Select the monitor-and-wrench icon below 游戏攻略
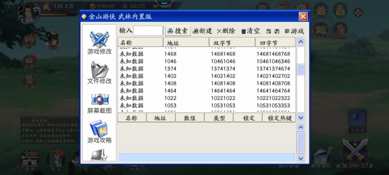389x175 pixels. [100, 156]
